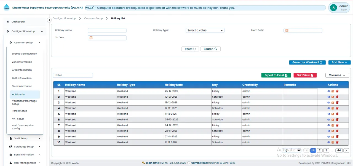Screen dimensions: 353x166
Task: Open Dashboard from the sidebar
Action: (x=18, y=22)
